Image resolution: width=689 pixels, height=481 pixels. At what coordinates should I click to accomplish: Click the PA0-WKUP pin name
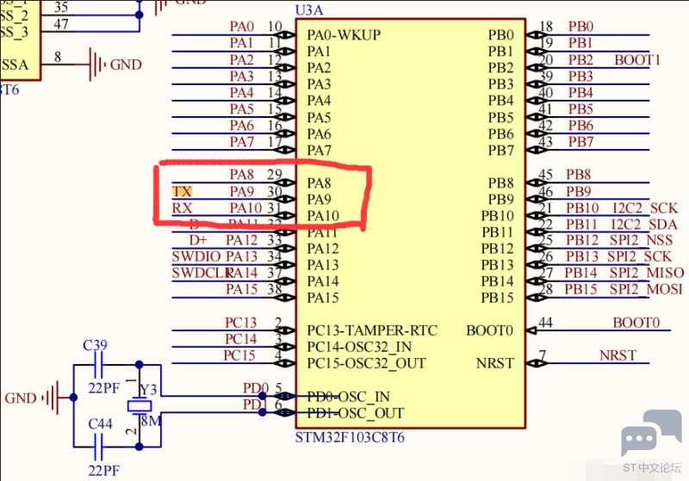(344, 34)
